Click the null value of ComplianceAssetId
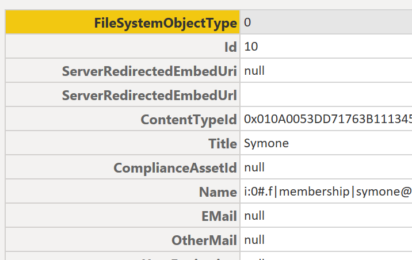 254,168
